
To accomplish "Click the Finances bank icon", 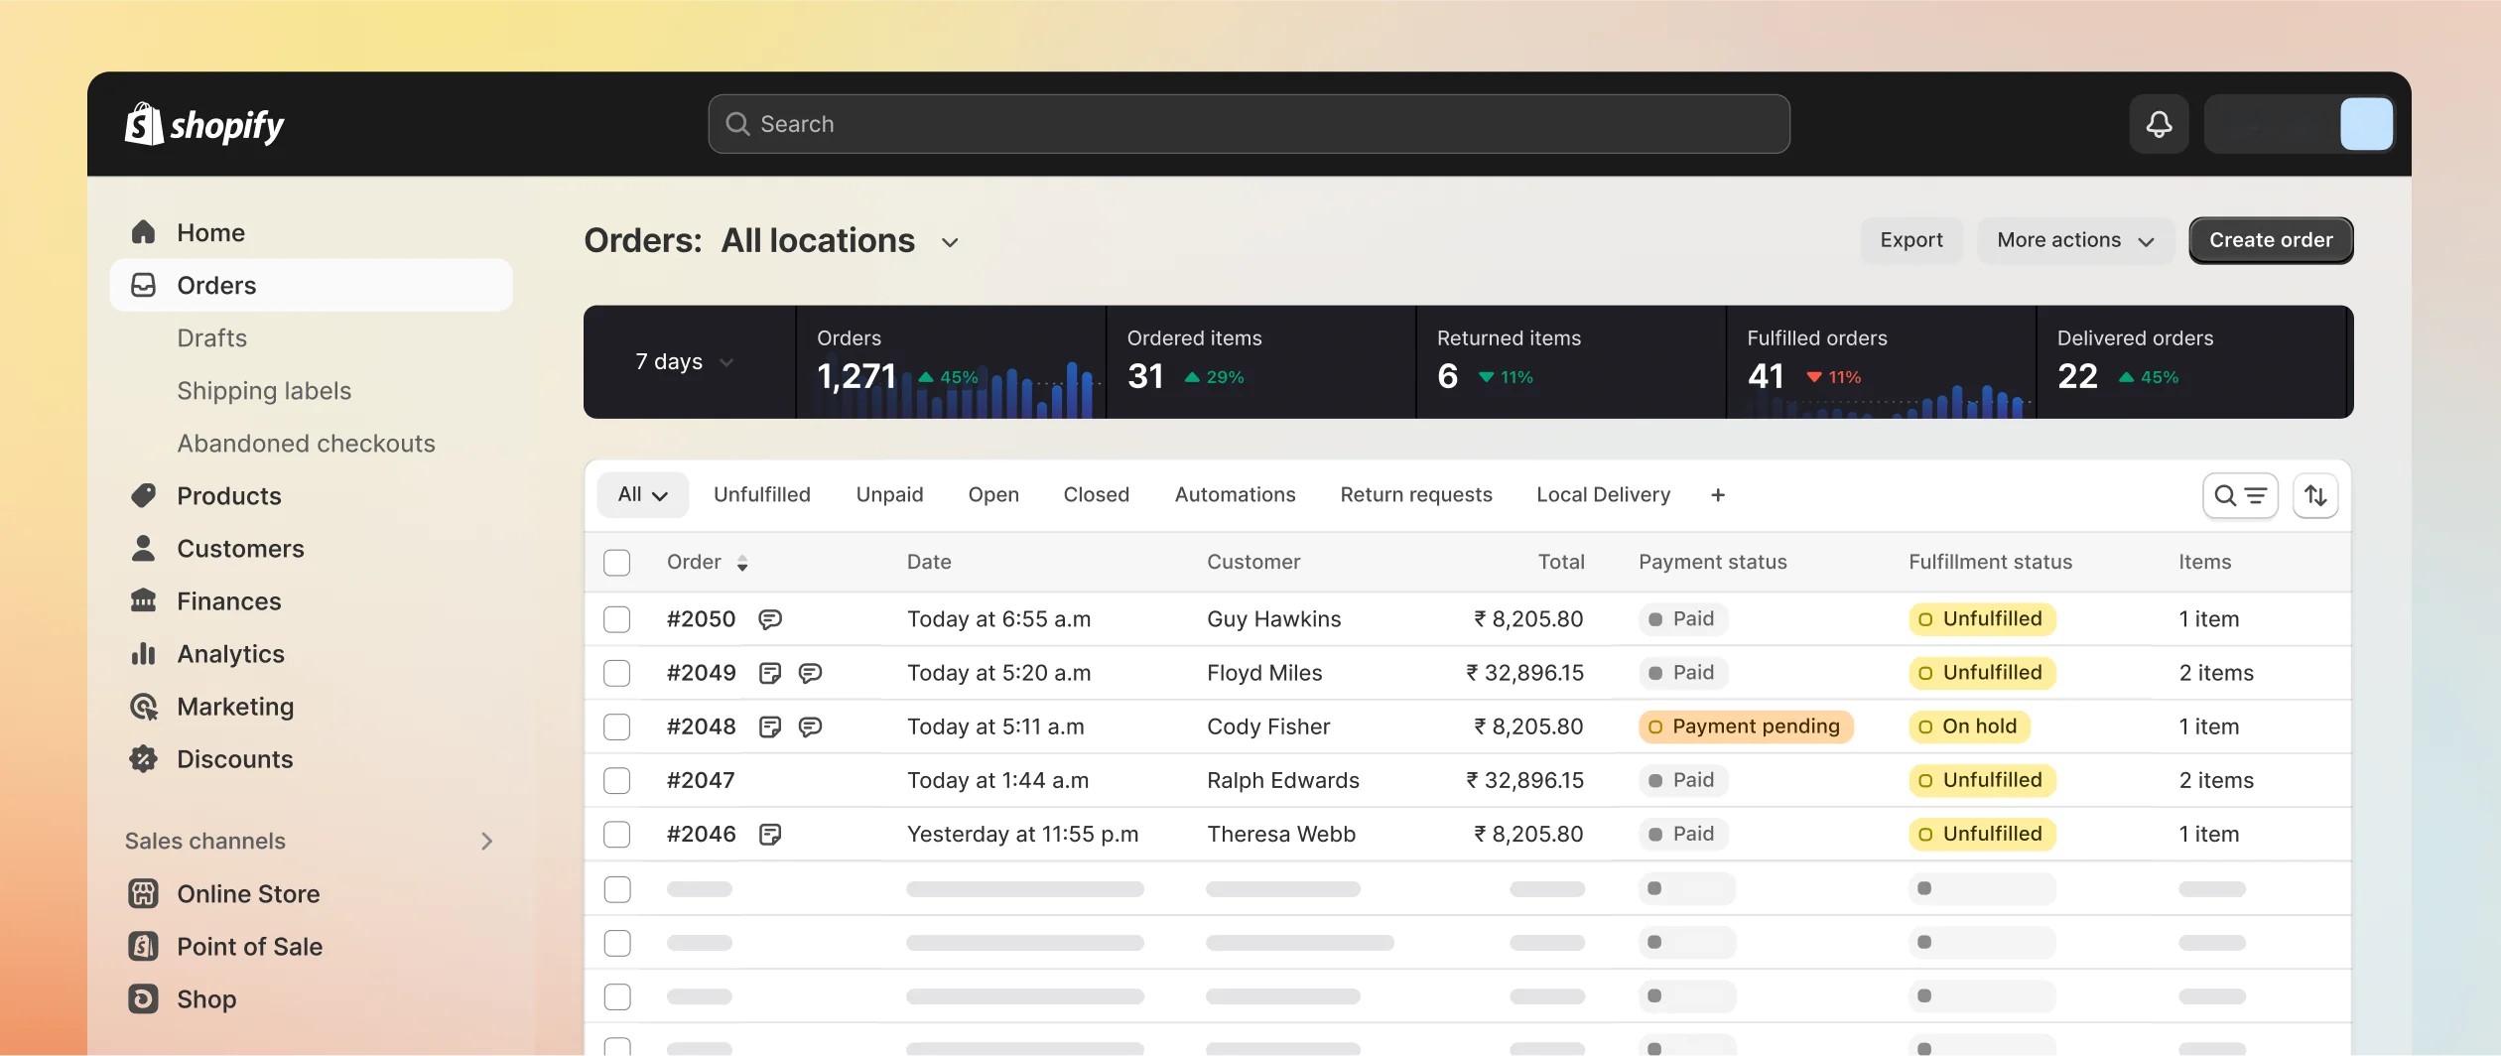I will [x=144, y=600].
